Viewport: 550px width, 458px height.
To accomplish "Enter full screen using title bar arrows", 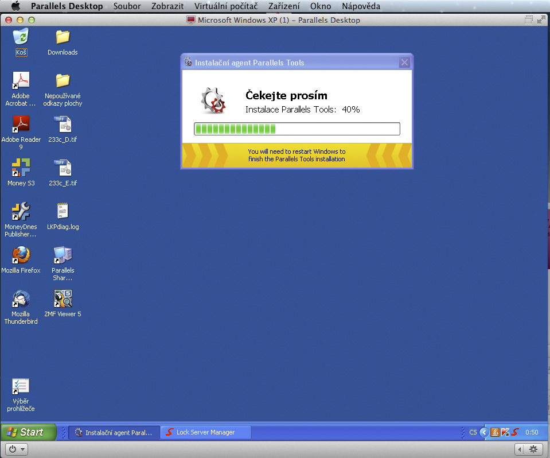I will pyautogui.click(x=541, y=20).
